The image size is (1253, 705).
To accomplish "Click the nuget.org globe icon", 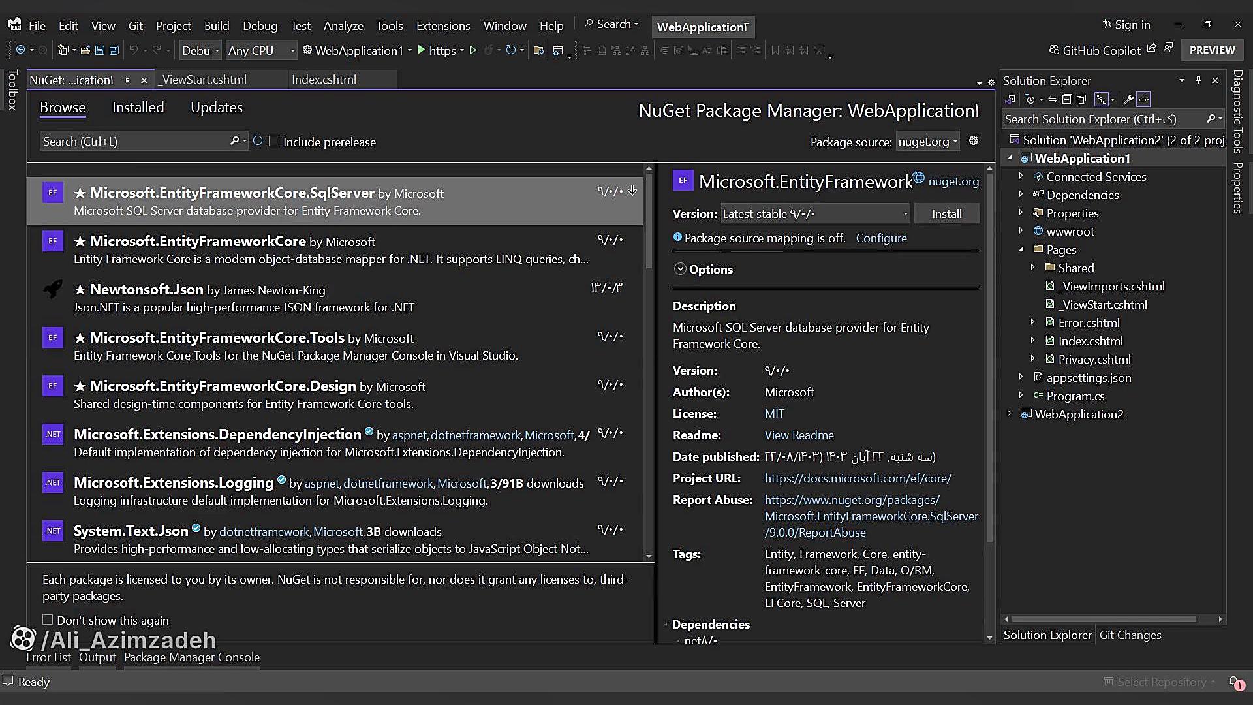I will [919, 178].
